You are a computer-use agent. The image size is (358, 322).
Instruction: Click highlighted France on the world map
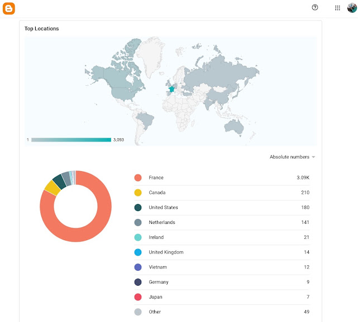pyautogui.click(x=171, y=89)
